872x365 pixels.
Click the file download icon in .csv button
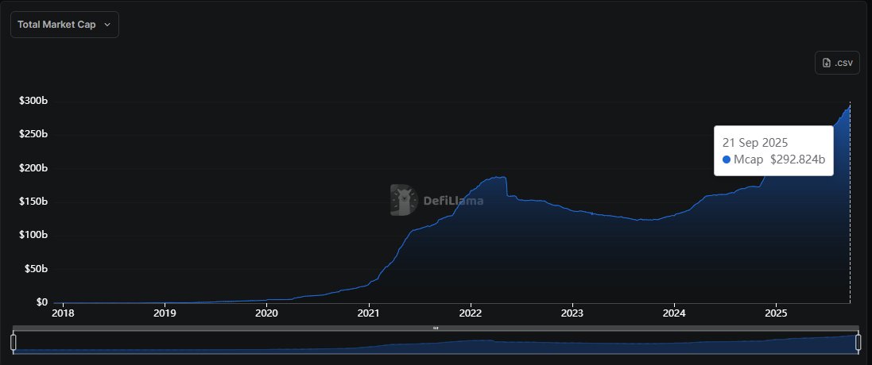[x=827, y=63]
